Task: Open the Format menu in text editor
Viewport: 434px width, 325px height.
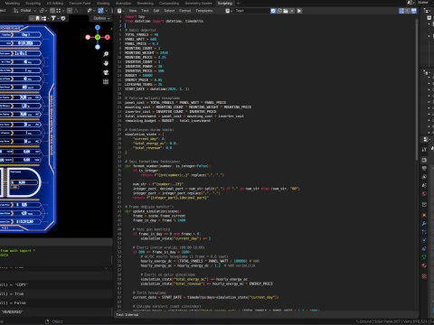Action: (x=184, y=11)
